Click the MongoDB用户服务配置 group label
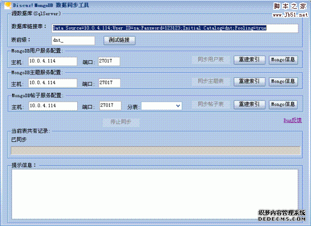This screenshot has height=226, width=311. [37, 51]
